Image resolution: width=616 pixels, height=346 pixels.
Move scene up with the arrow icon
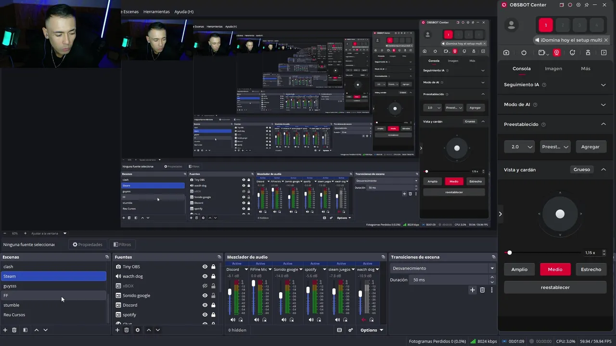[x=36, y=330]
